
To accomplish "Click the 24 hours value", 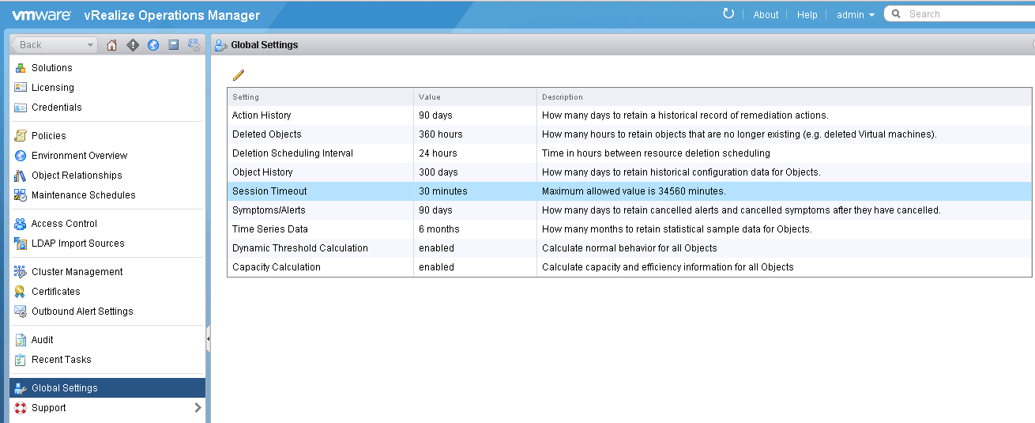I will click(438, 153).
